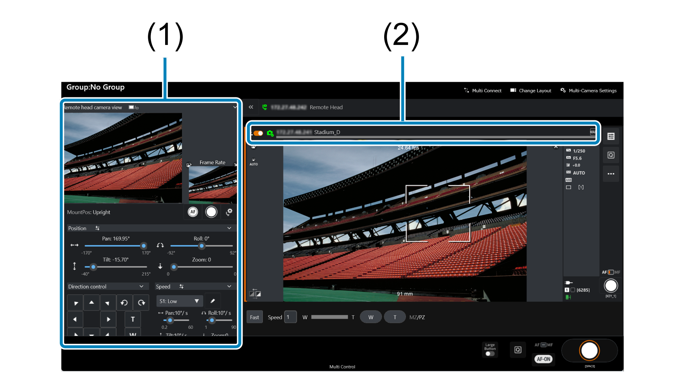Click the AF button in remote head panel
Image resolution: width=674 pixels, height=385 pixels.
click(193, 212)
